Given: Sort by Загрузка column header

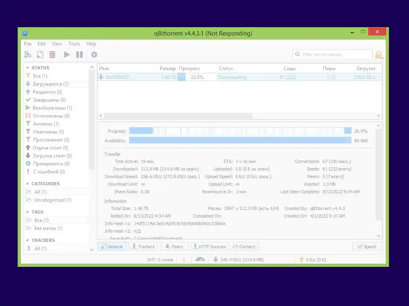Looking at the screenshot, I should [366, 69].
